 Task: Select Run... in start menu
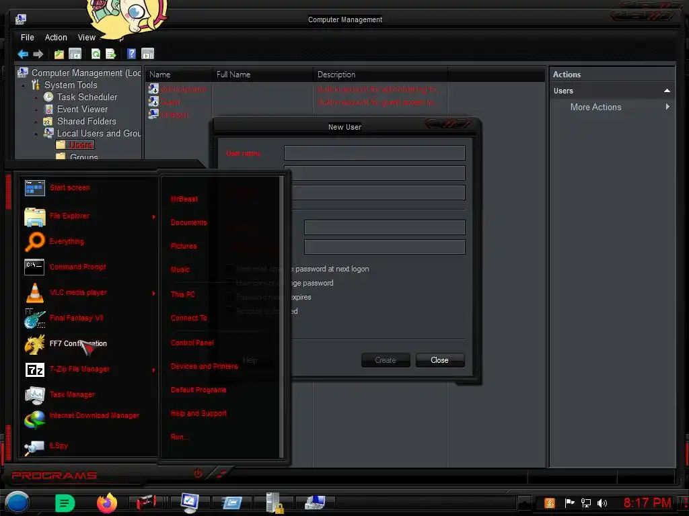[x=179, y=437]
